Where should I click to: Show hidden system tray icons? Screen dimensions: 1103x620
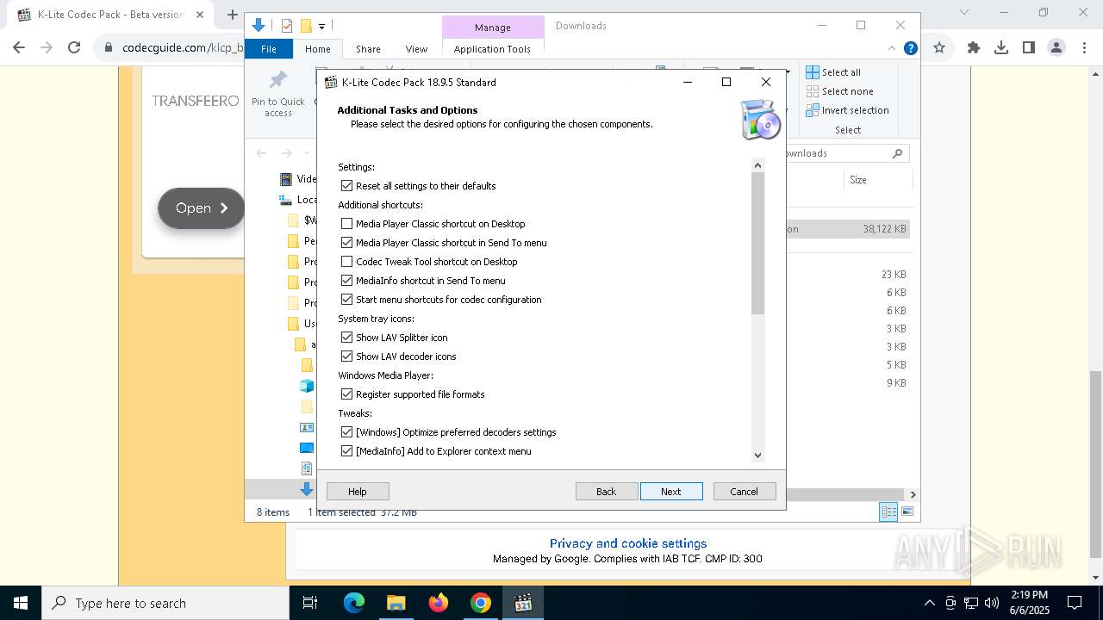tap(929, 603)
